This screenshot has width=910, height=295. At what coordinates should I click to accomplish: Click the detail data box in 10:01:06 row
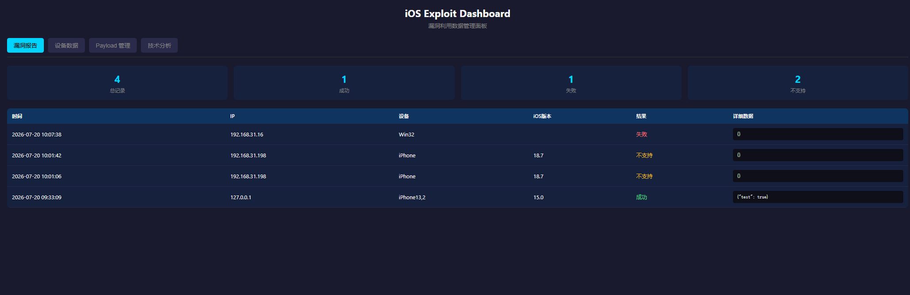(x=818, y=176)
